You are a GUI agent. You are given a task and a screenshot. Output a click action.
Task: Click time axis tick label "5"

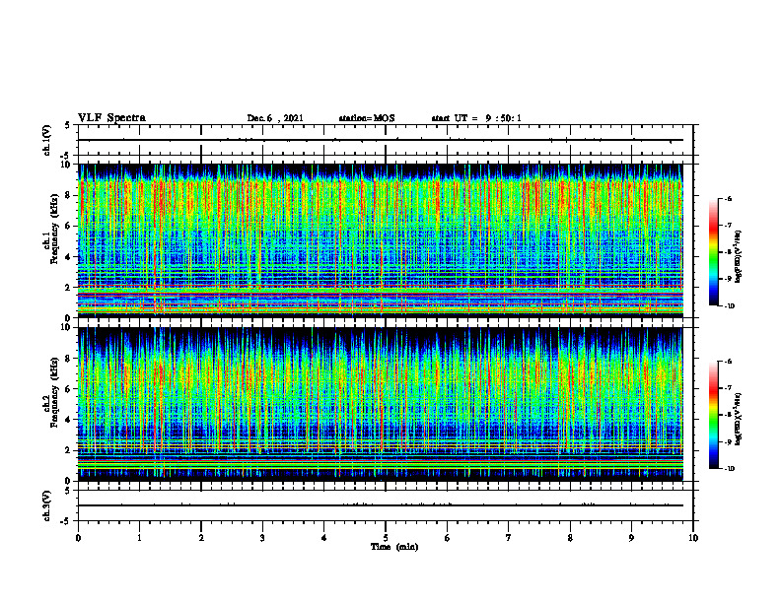pyautogui.click(x=386, y=538)
